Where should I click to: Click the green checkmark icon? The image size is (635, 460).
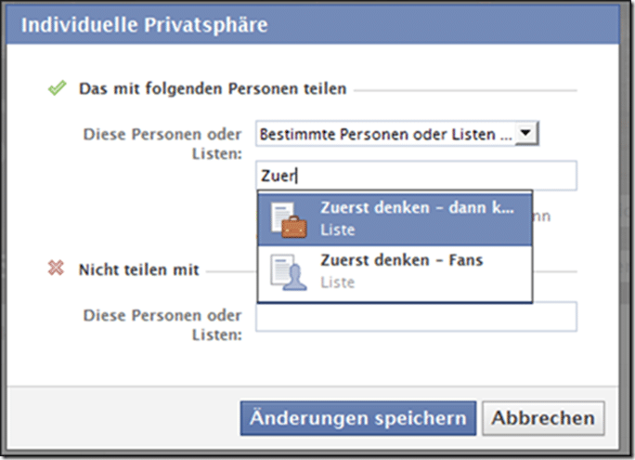58,88
